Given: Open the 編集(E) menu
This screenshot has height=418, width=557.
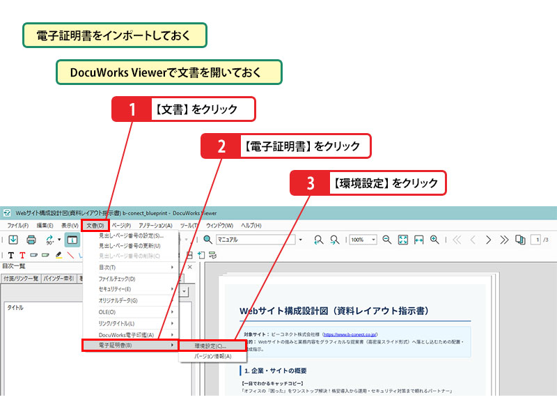Looking at the screenshot, I should [x=45, y=225].
